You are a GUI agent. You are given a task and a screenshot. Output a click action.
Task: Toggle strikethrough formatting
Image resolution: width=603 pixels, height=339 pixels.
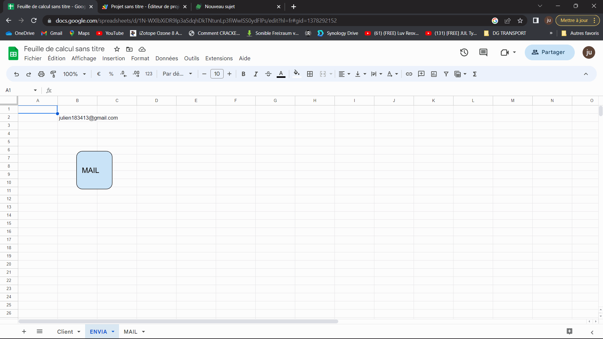click(268, 74)
